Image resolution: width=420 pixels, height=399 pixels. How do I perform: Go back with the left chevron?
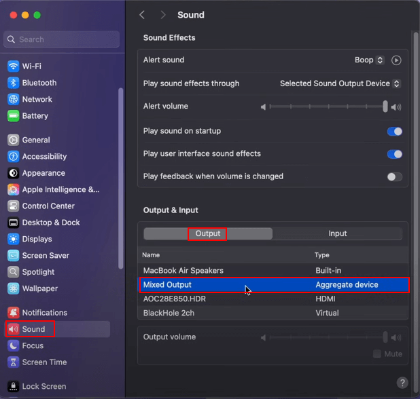pos(142,15)
